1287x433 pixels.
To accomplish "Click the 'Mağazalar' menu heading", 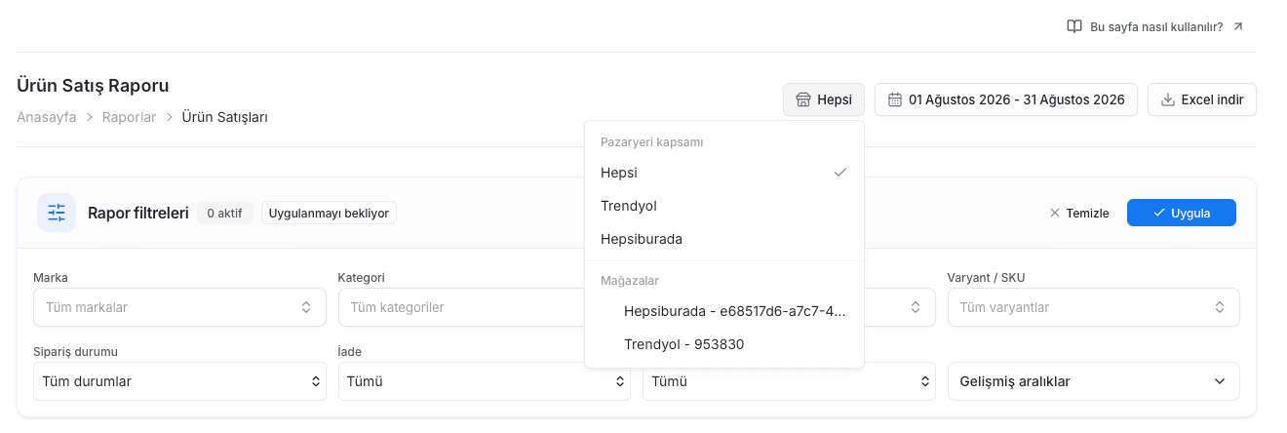I will coord(630,281).
